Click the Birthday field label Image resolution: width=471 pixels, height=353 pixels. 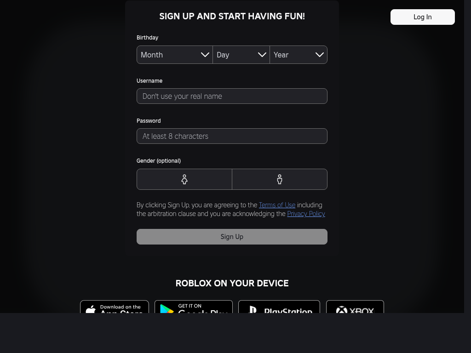(x=147, y=38)
